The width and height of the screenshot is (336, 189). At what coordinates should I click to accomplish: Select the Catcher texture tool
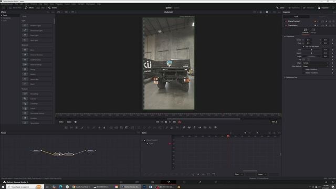(37, 99)
